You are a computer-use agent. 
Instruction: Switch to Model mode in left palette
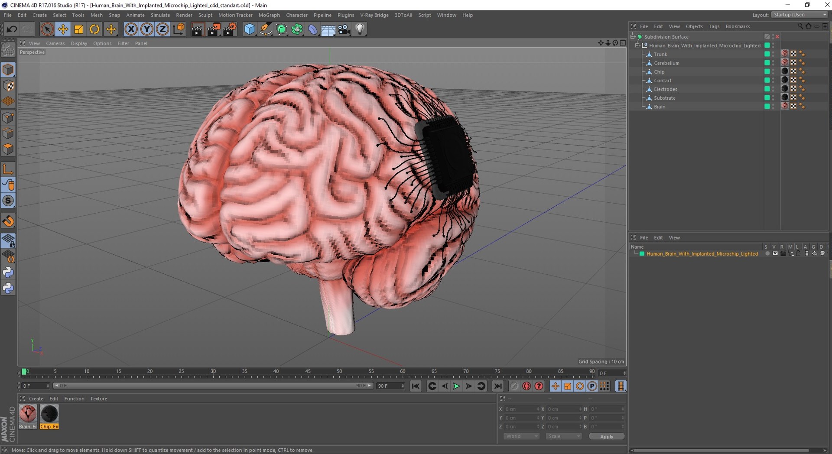coord(8,69)
